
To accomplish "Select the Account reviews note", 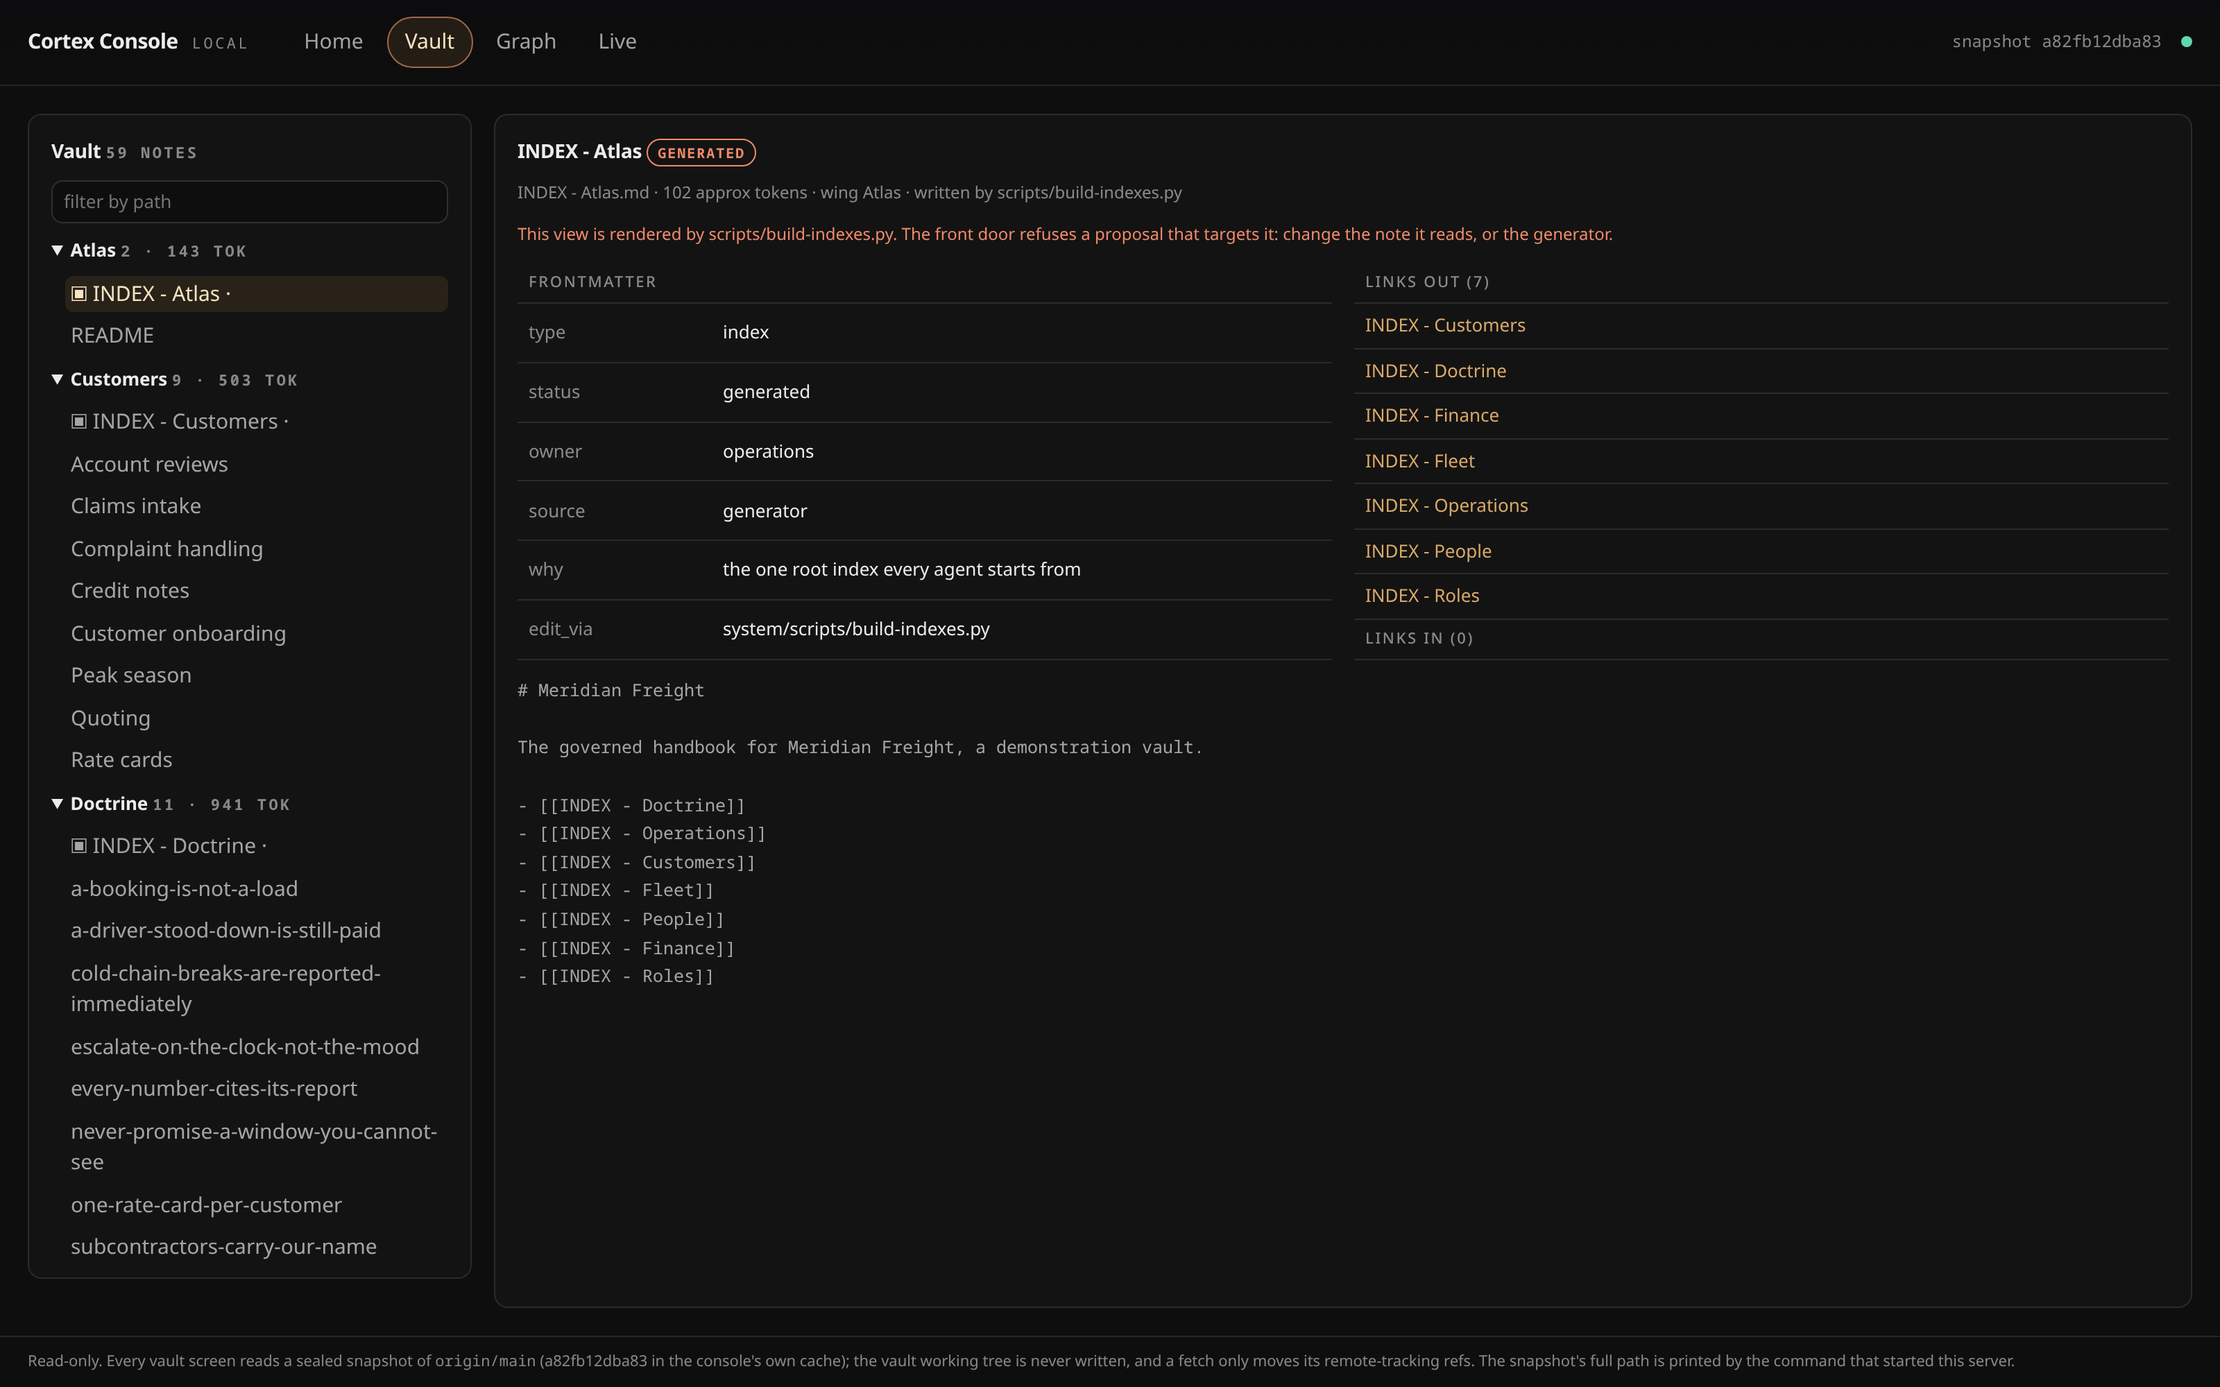I will coord(256,464).
